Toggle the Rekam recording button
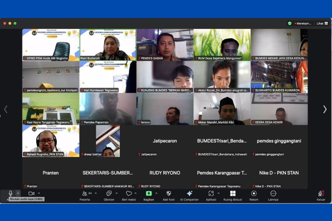The height and width of the screenshot is (221, 332). pyautogui.click(x=254, y=193)
